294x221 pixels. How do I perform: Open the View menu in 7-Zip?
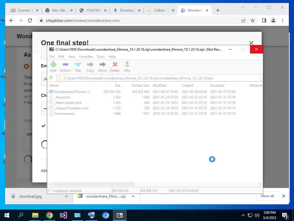click(71, 57)
